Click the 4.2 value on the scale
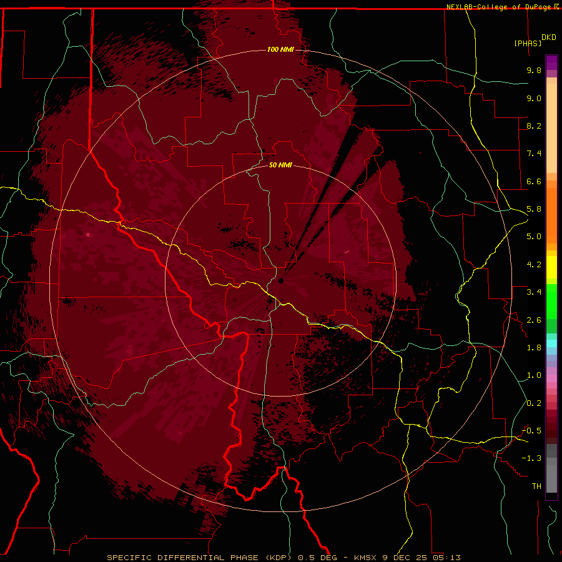This screenshot has width=562, height=562. (x=534, y=265)
